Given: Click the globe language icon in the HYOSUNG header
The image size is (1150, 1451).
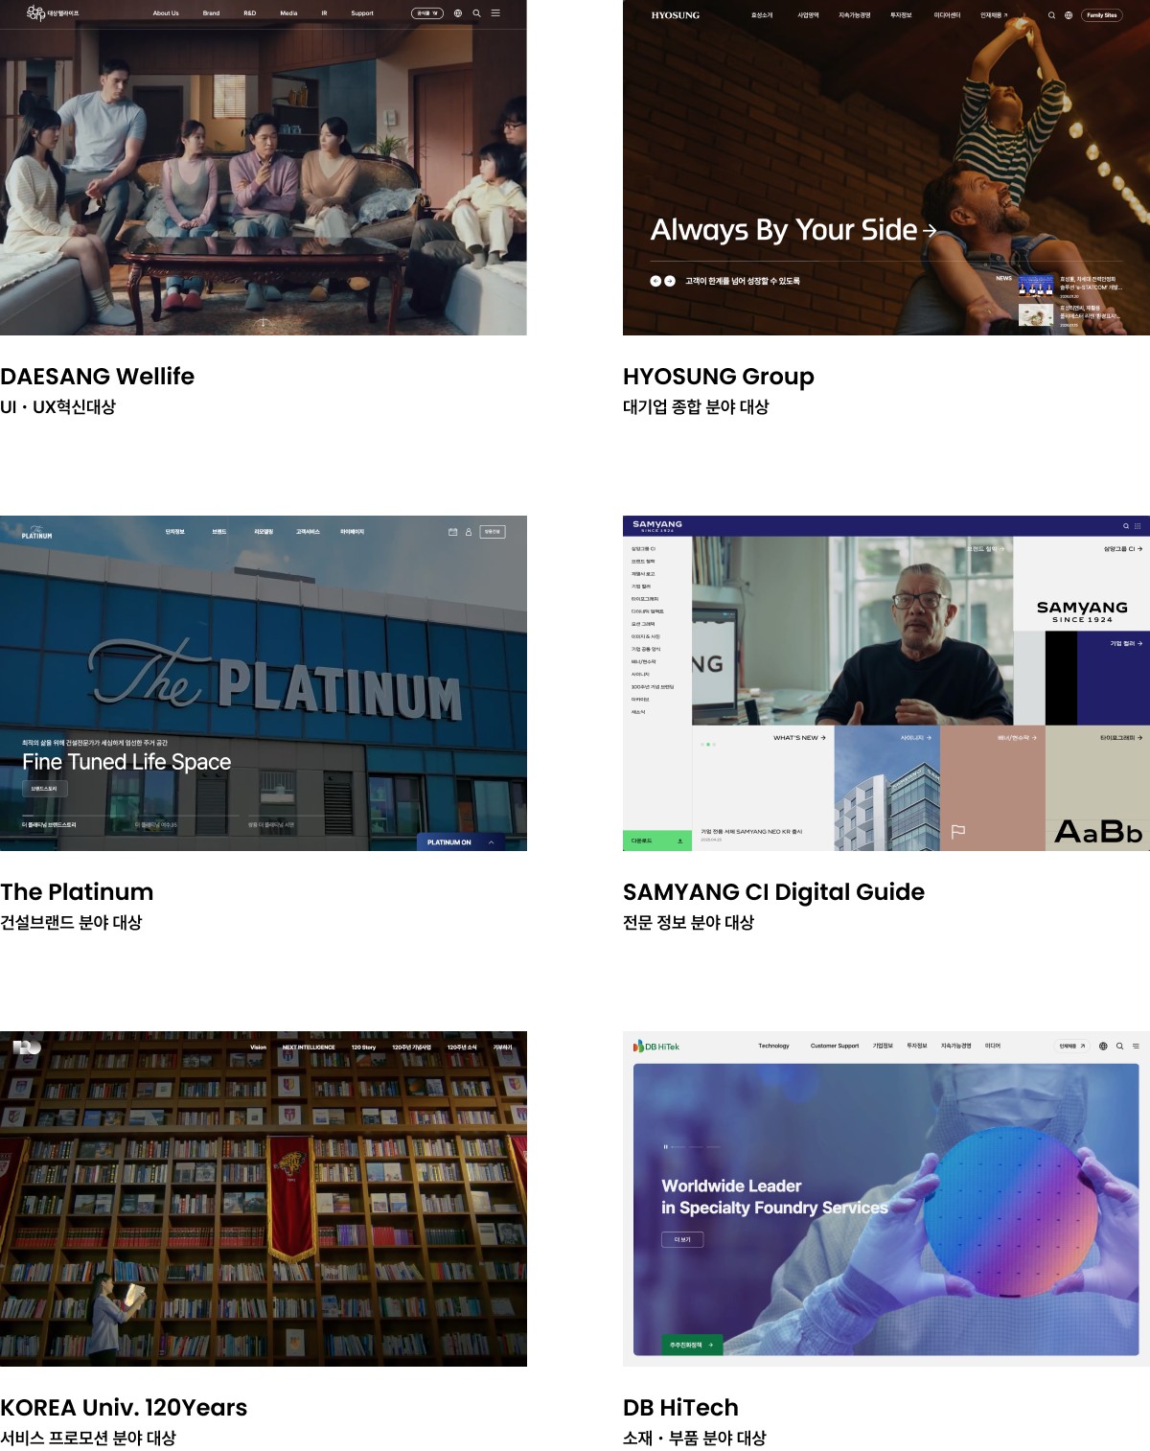Looking at the screenshot, I should 1069,15.
